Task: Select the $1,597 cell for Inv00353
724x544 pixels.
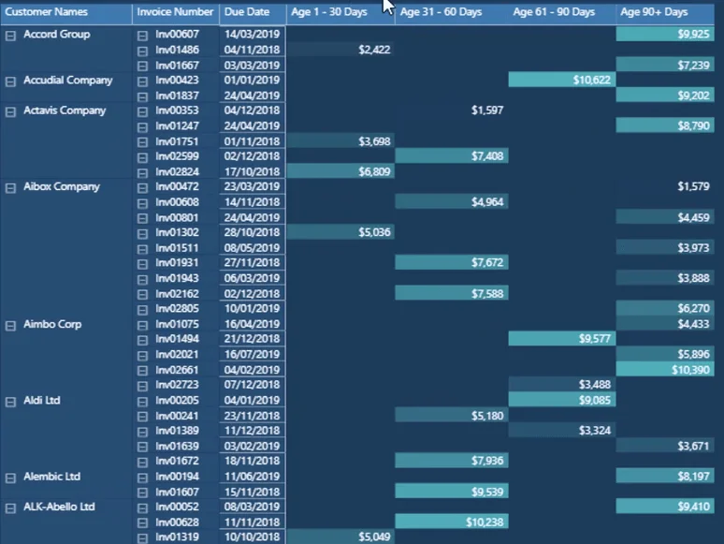Action: tap(452, 110)
